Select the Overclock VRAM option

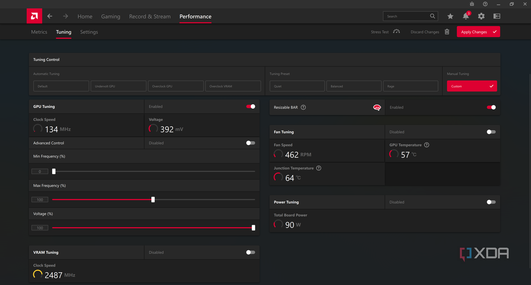233,86
